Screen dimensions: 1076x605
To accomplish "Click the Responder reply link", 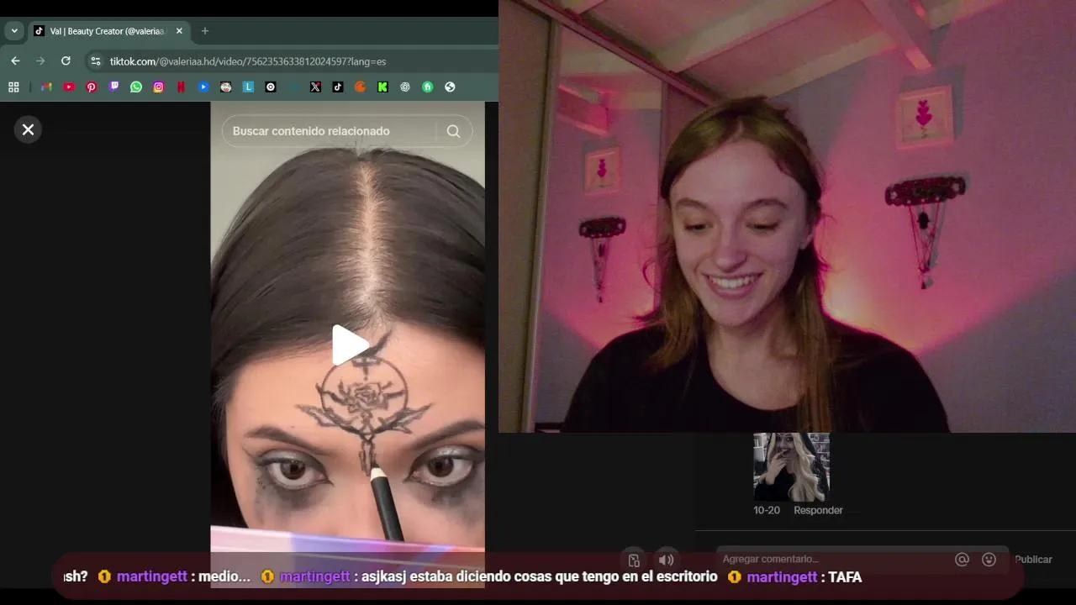I will pyautogui.click(x=818, y=510).
